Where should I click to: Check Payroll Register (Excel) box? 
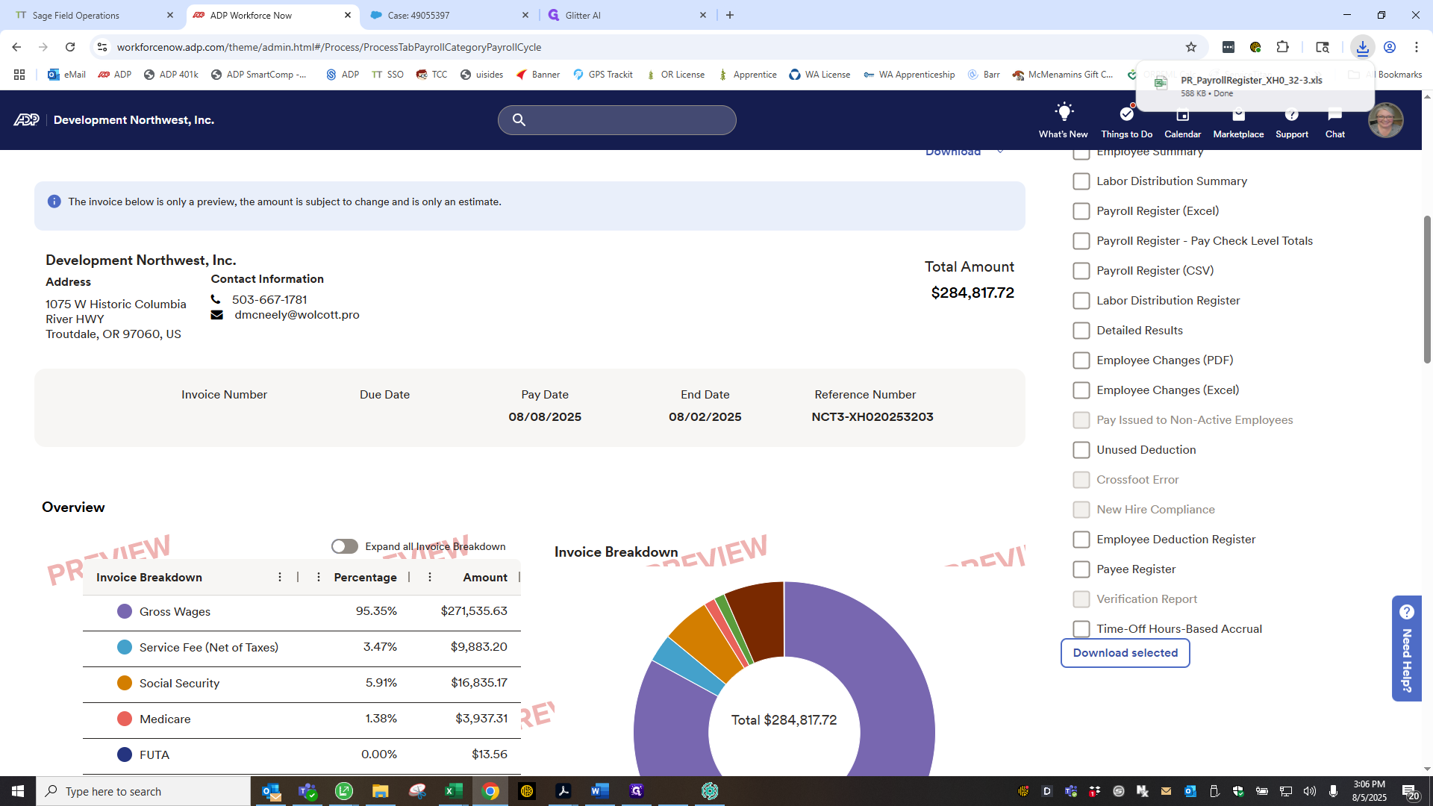pos(1081,211)
